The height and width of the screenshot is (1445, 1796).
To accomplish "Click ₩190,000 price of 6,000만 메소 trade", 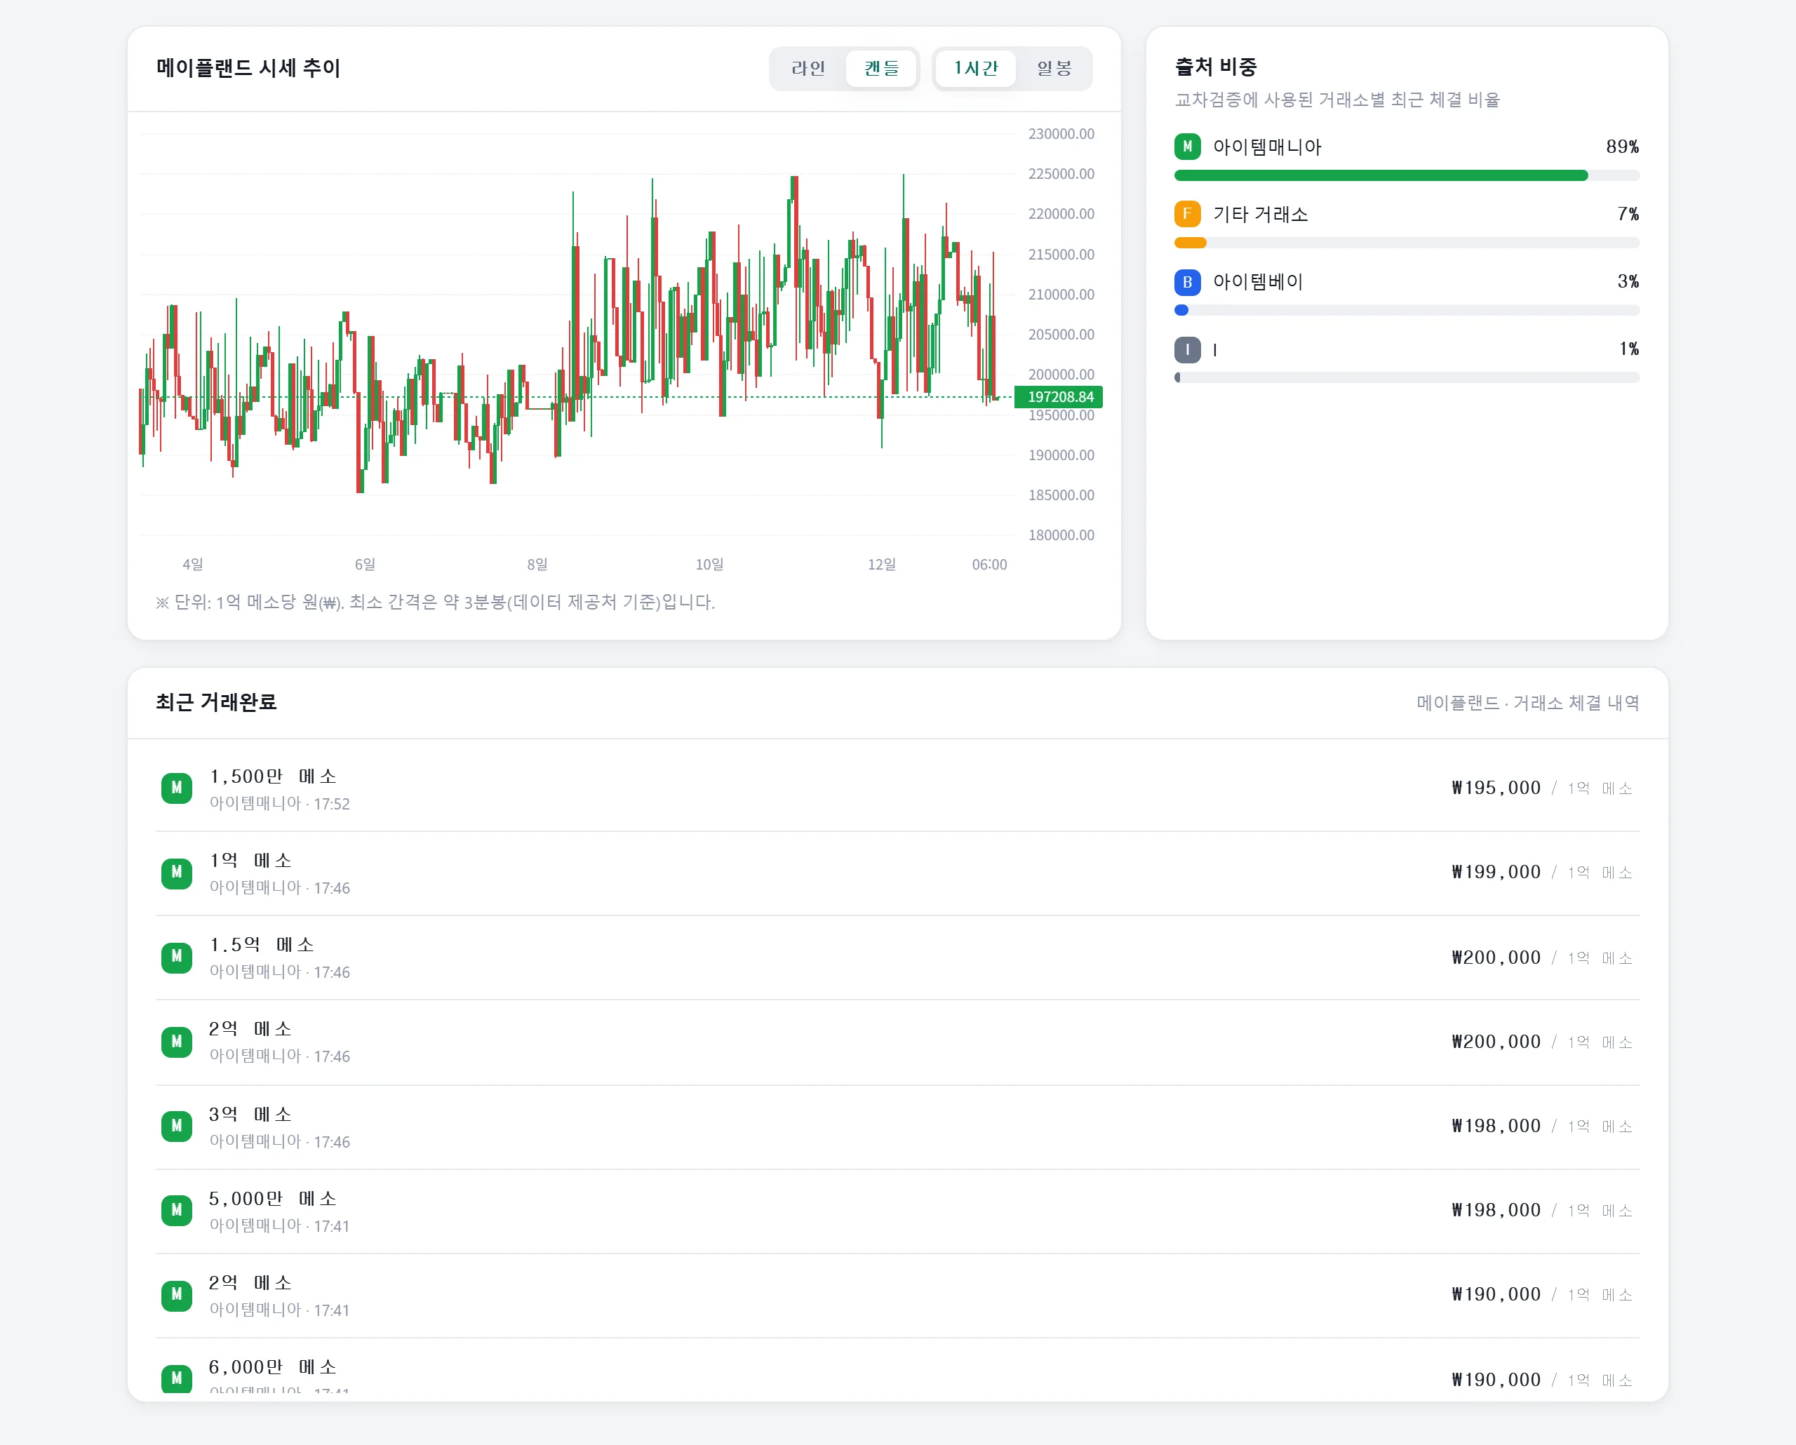I will 1495,1379.
